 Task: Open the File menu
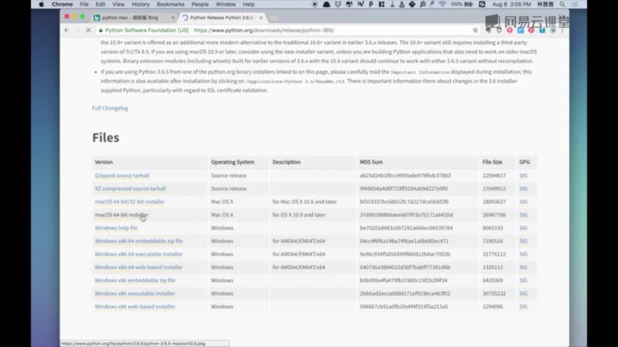(84, 4)
